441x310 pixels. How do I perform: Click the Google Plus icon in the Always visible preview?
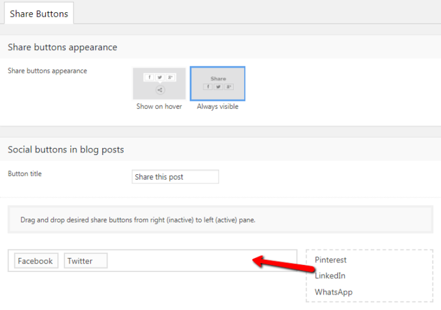click(x=229, y=87)
